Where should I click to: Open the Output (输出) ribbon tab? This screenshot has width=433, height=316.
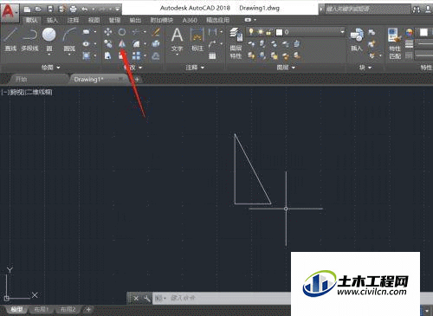[135, 20]
